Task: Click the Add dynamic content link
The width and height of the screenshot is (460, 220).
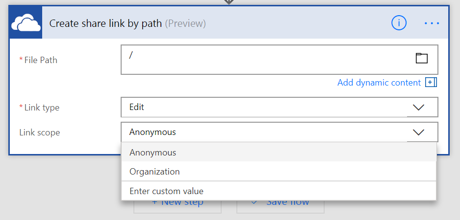Action: click(379, 83)
